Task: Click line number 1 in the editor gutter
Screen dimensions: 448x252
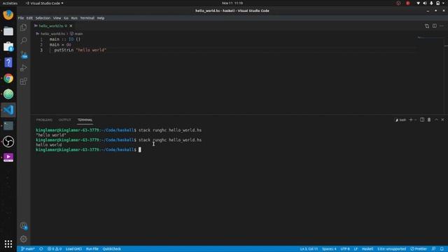Action: [x=41, y=39]
